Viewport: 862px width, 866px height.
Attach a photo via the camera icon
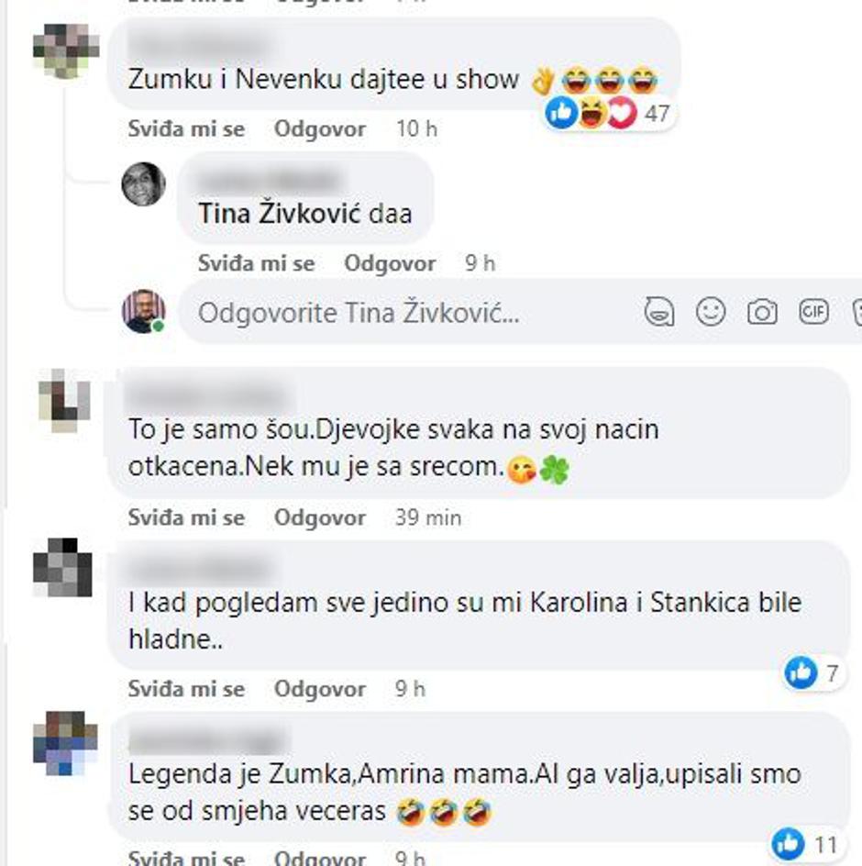(762, 312)
